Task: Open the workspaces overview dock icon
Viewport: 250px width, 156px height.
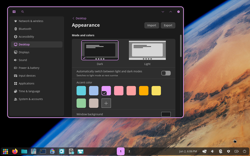Action: point(81,151)
